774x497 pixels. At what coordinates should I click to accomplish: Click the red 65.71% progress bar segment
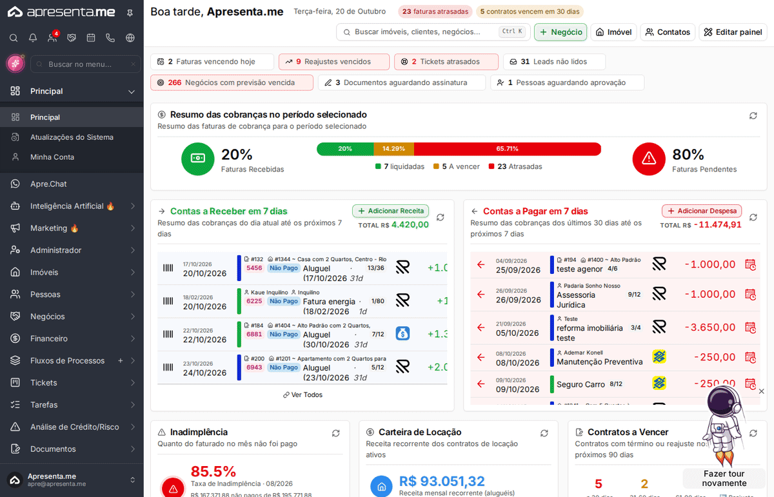[508, 149]
